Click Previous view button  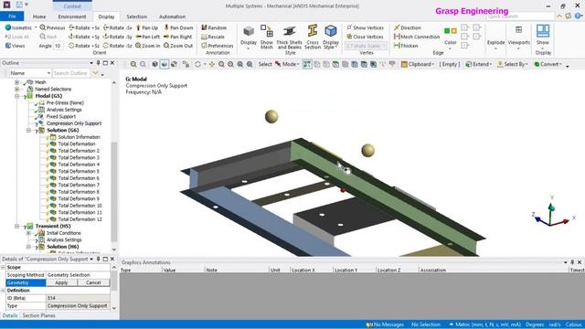[x=53, y=27]
